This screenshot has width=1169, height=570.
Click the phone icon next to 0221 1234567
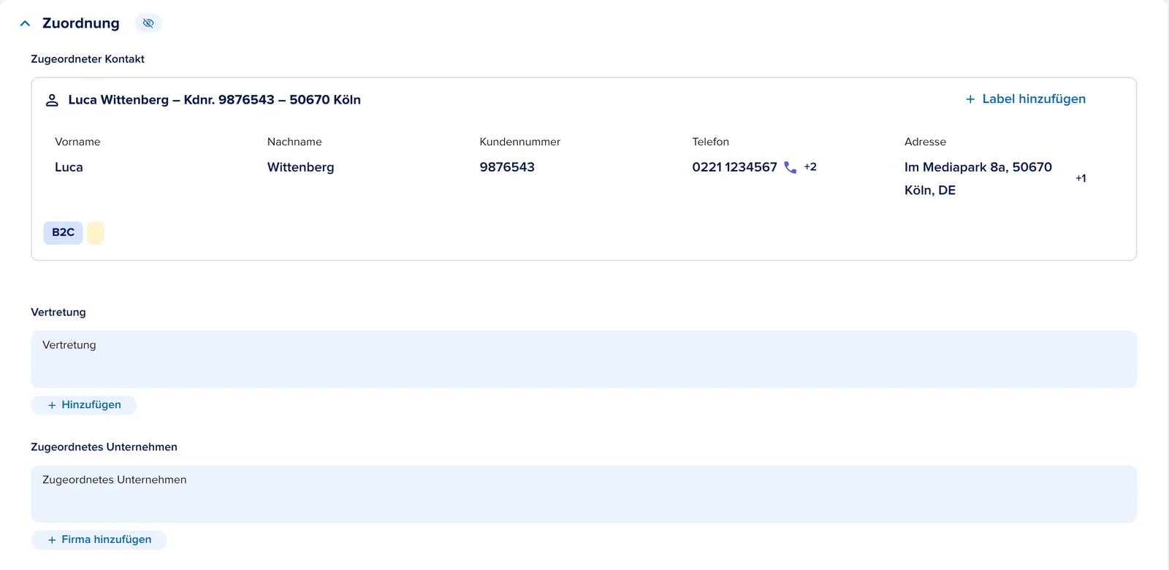coord(790,167)
